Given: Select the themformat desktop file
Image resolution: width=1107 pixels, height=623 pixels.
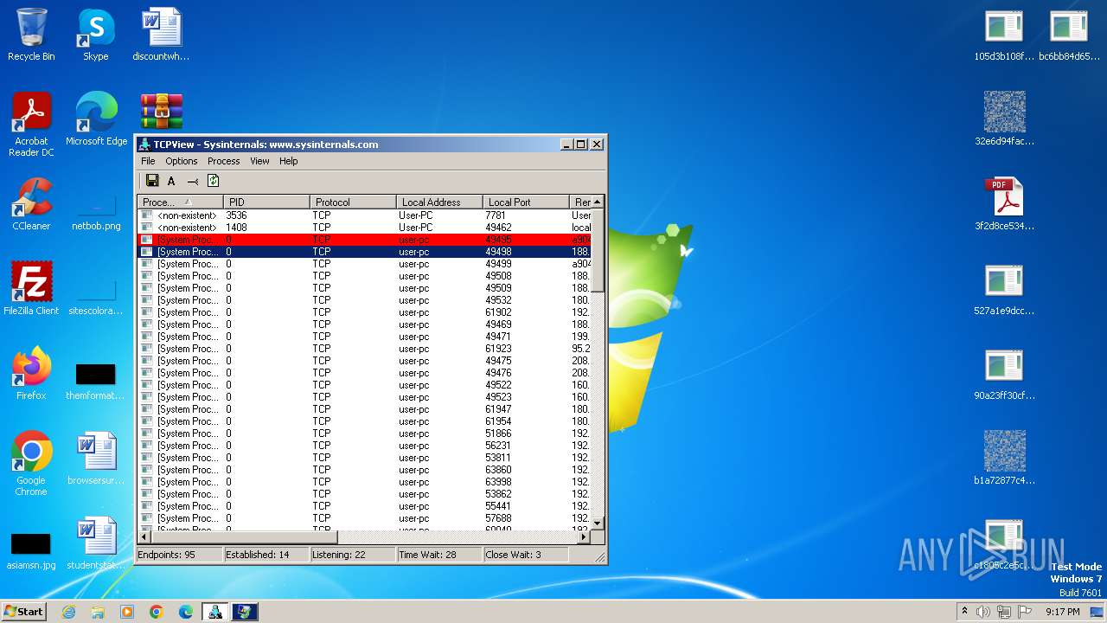Looking at the screenshot, I should [96, 379].
